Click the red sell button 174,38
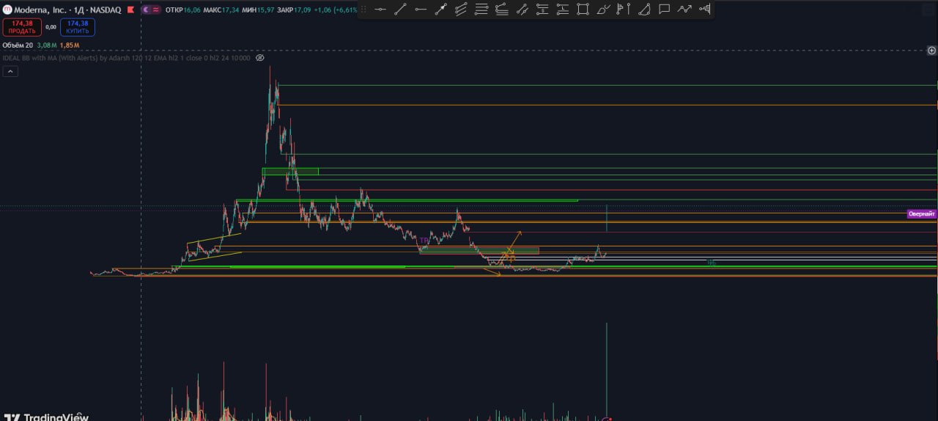Image resolution: width=938 pixels, height=421 pixels. pyautogui.click(x=22, y=27)
